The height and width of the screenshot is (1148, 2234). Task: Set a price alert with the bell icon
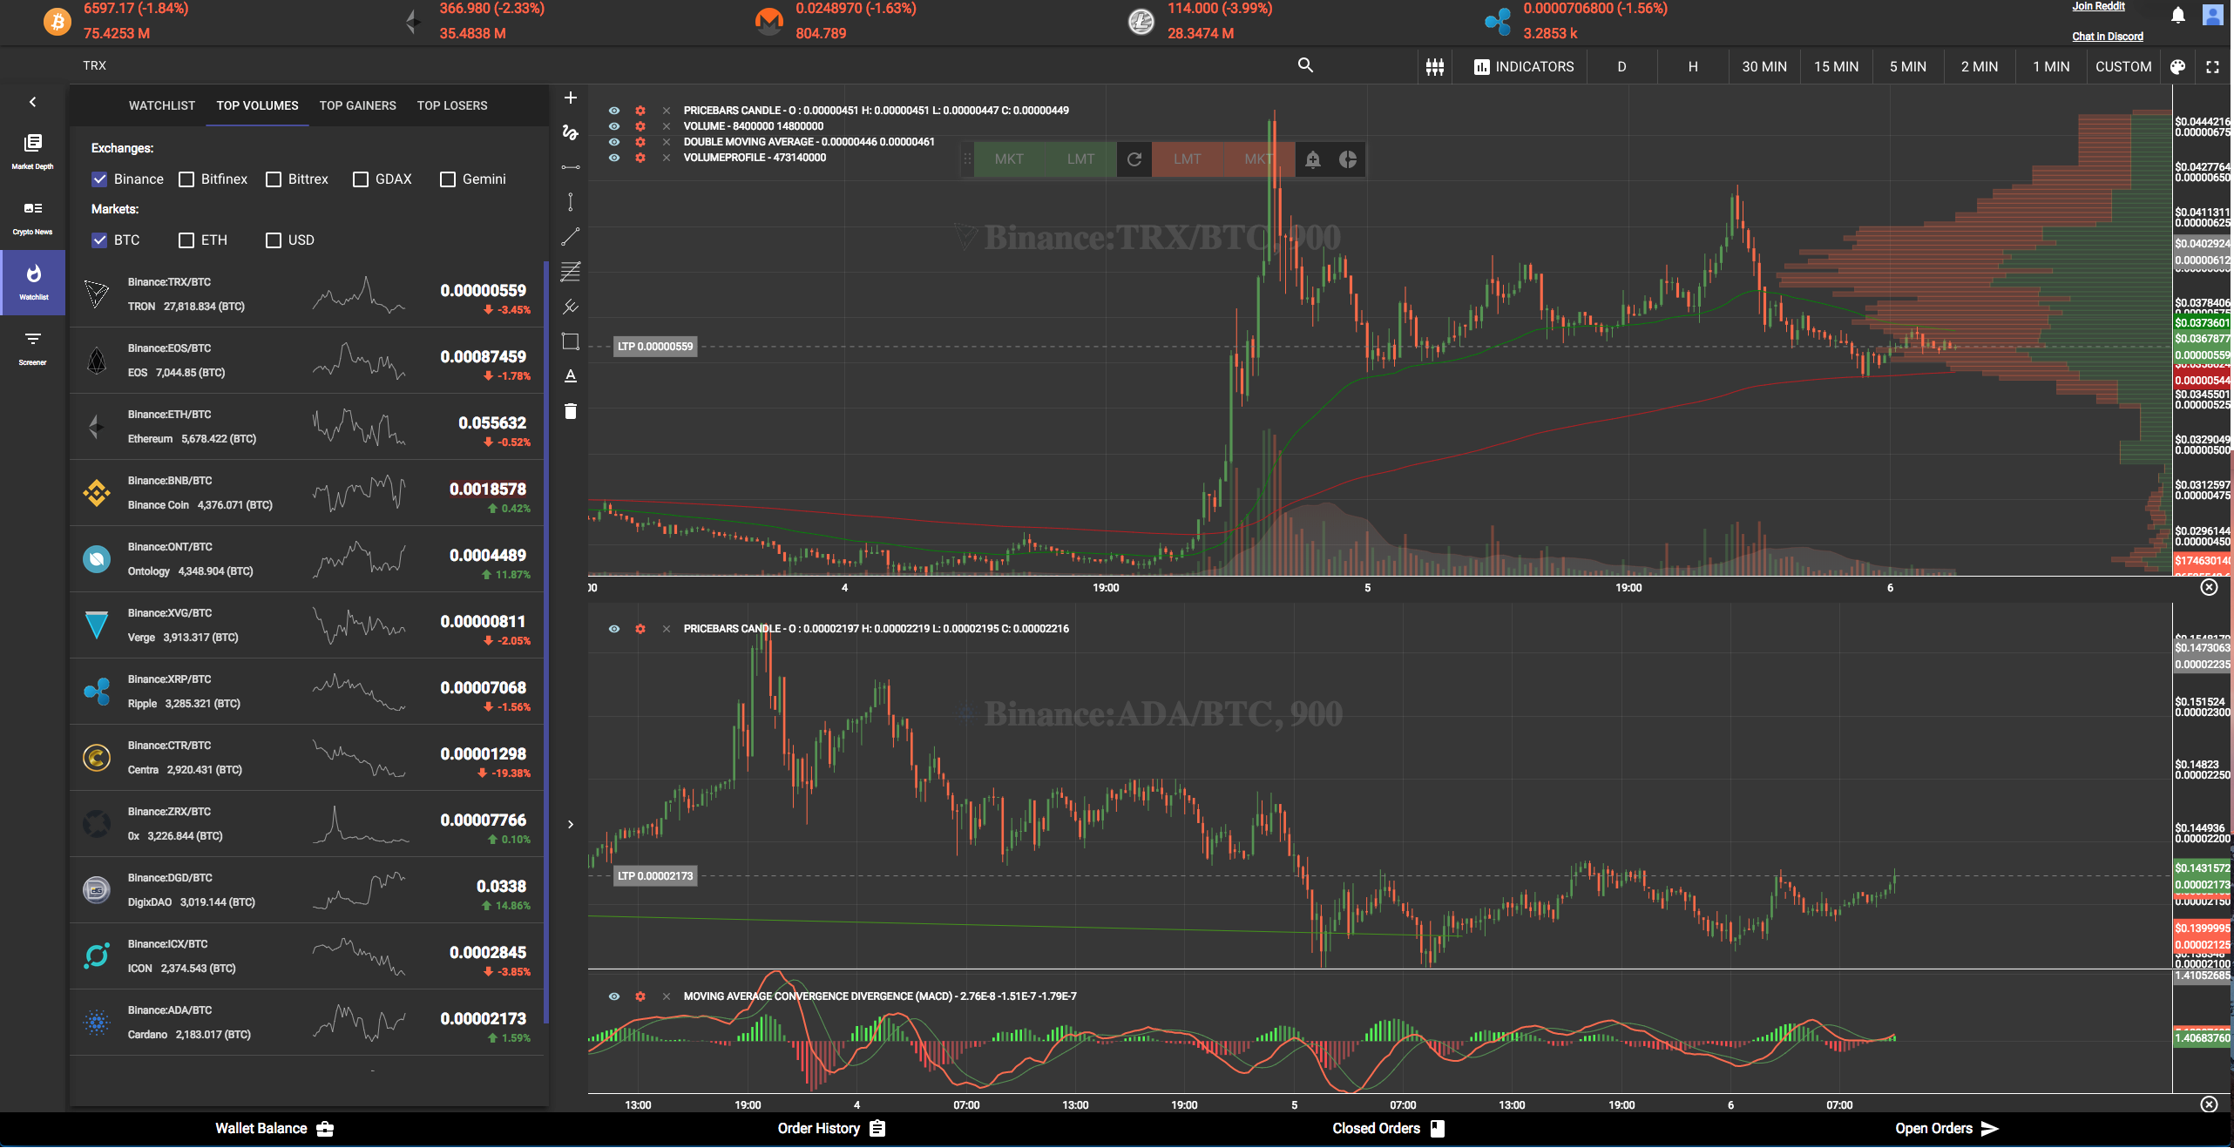tap(1312, 159)
